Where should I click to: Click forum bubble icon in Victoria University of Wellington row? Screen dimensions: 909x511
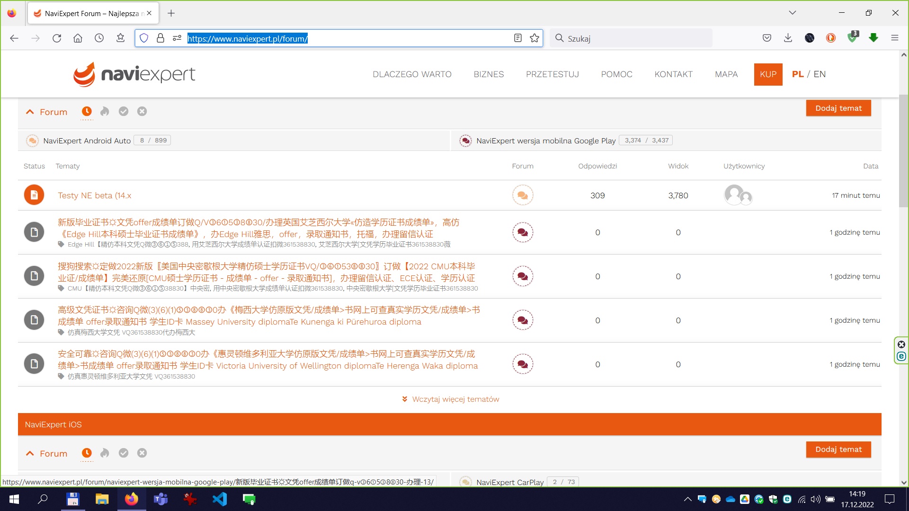click(x=523, y=364)
